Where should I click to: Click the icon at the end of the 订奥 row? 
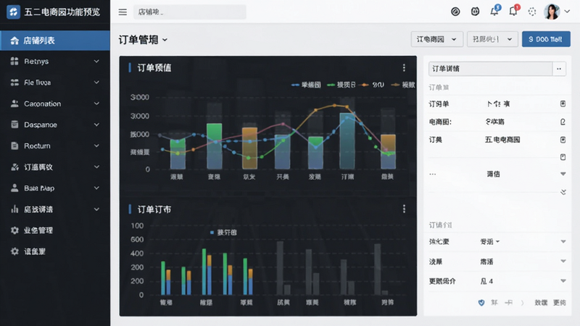coord(563,140)
